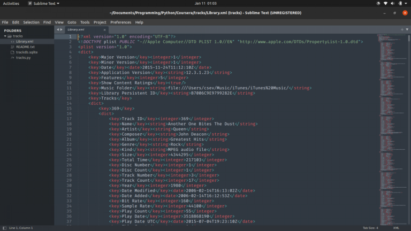Screen dimensions: 411x231
Task: Click the README.txt file icon
Action: click(12, 47)
